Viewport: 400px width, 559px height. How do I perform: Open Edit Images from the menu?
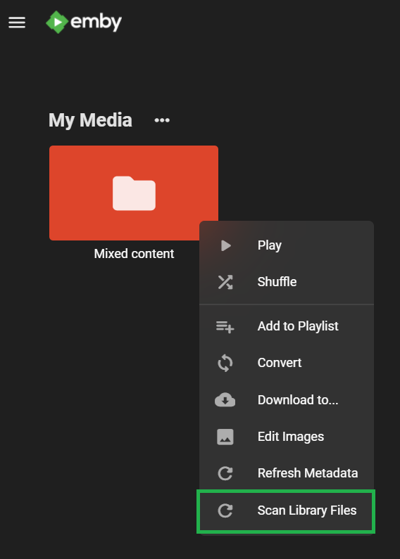[x=287, y=437]
